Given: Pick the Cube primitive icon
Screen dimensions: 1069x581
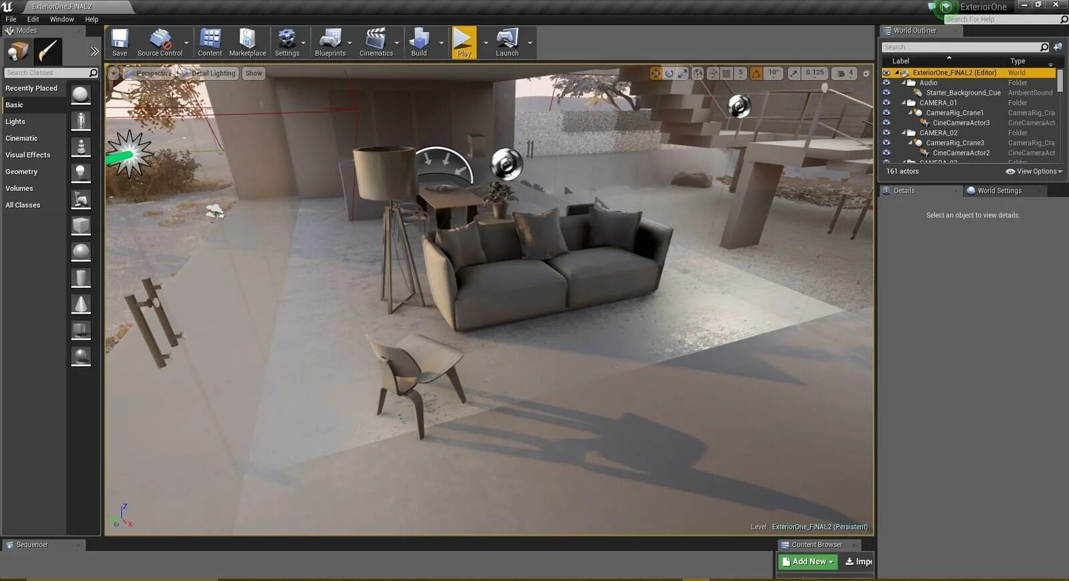Looking at the screenshot, I should point(81,226).
